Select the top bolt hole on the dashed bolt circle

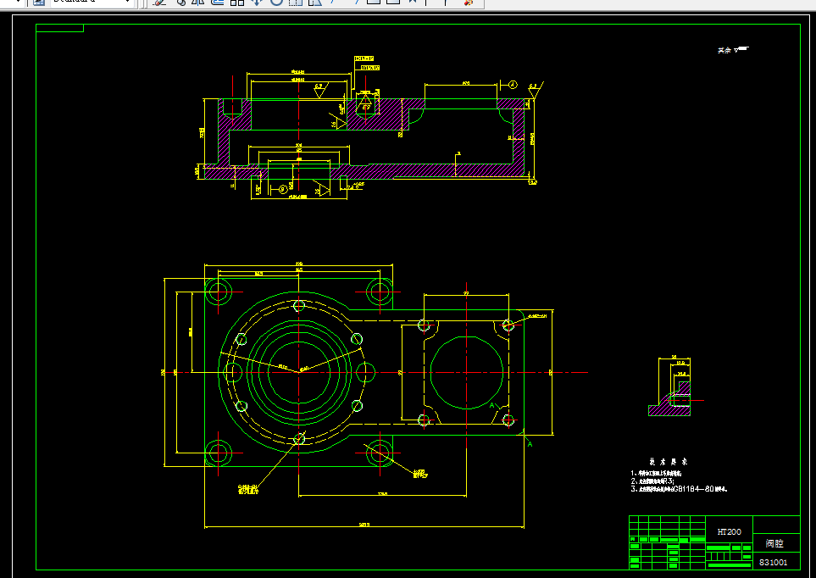pos(299,306)
